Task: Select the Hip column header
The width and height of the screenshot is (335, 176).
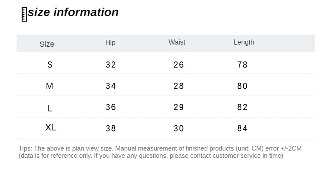Action: point(110,42)
